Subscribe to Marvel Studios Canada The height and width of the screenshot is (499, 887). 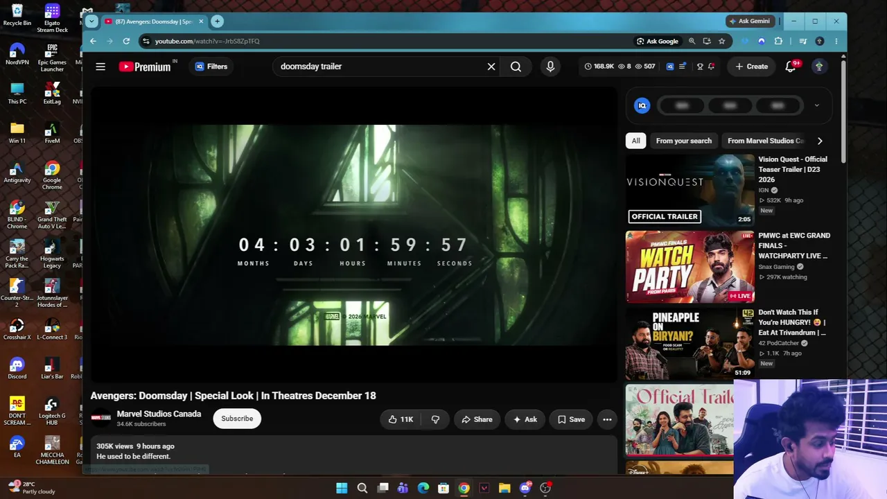(237, 419)
